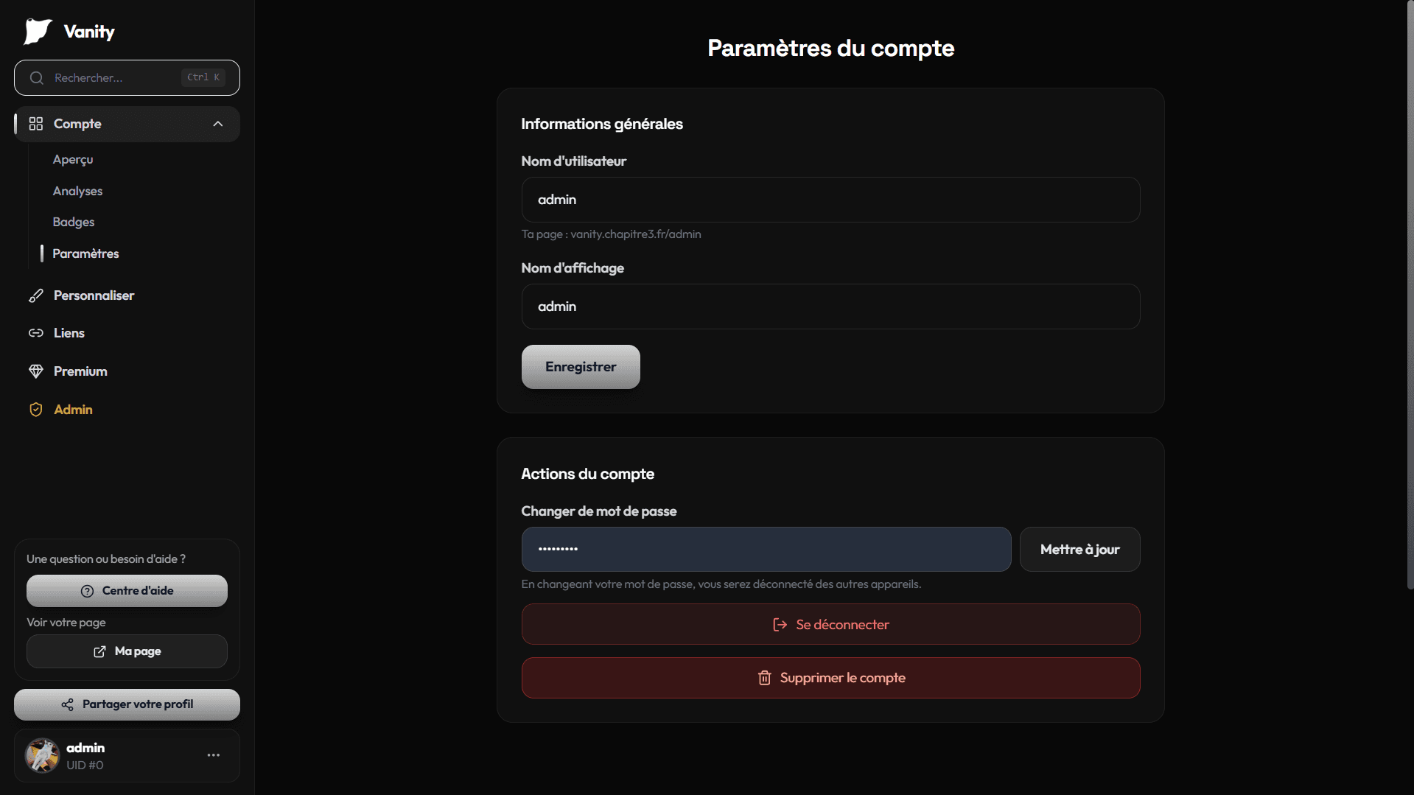Open the Ma page button
This screenshot has height=795, width=1414.
127,651
